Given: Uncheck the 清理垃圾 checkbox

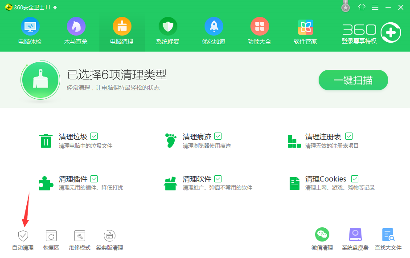Looking at the screenshot, I should coord(94,136).
